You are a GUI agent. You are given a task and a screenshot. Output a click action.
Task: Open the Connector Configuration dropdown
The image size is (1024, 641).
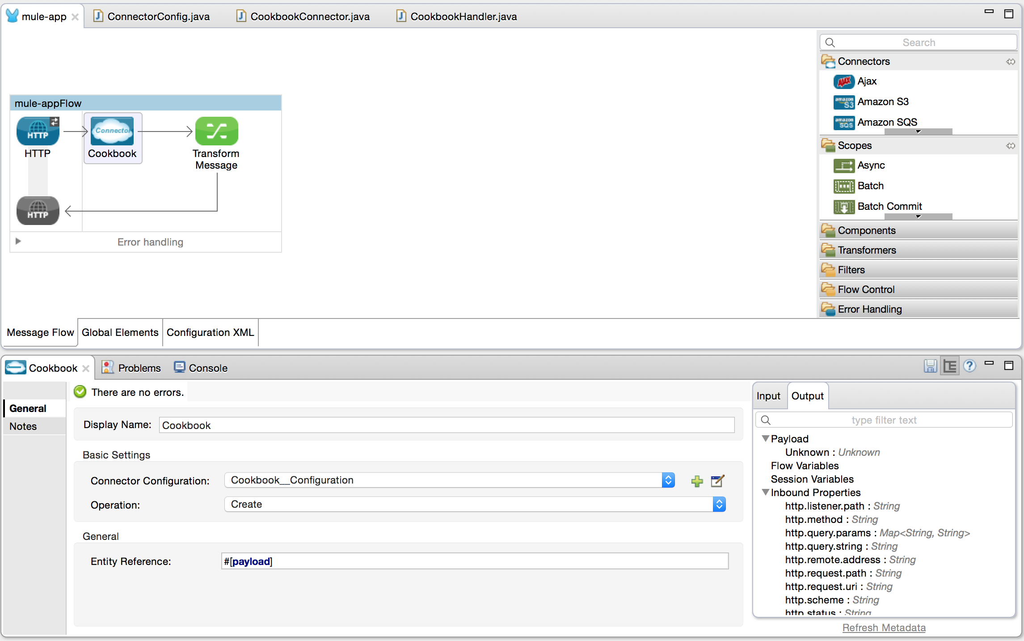pyautogui.click(x=668, y=480)
